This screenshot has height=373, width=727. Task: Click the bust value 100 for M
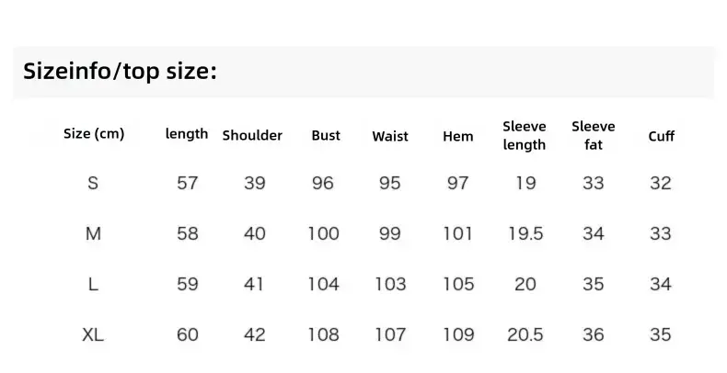click(324, 233)
